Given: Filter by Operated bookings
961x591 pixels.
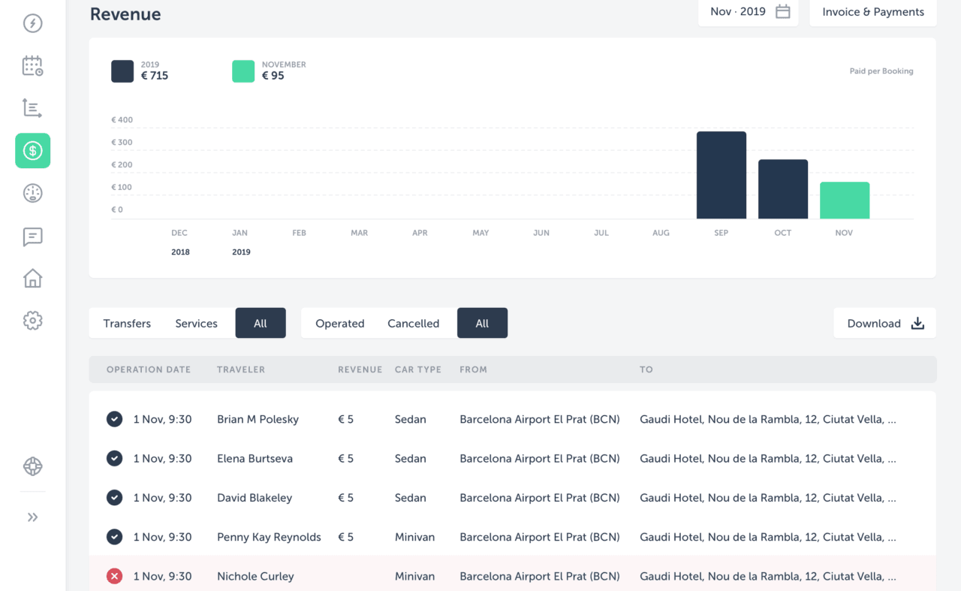Looking at the screenshot, I should tap(339, 324).
